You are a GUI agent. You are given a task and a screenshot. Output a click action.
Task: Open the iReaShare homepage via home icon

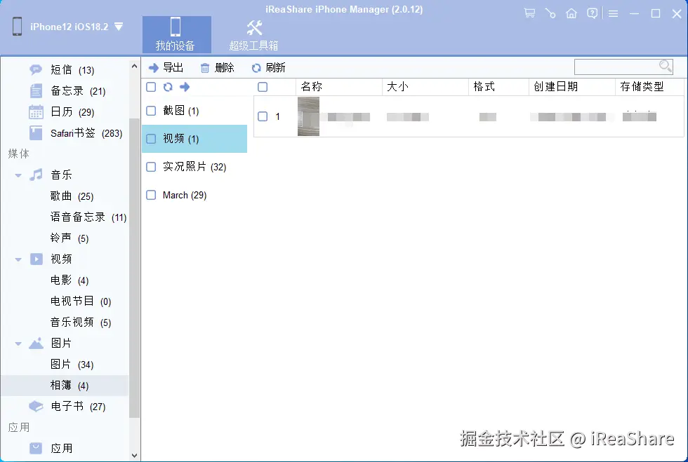pyautogui.click(x=571, y=12)
